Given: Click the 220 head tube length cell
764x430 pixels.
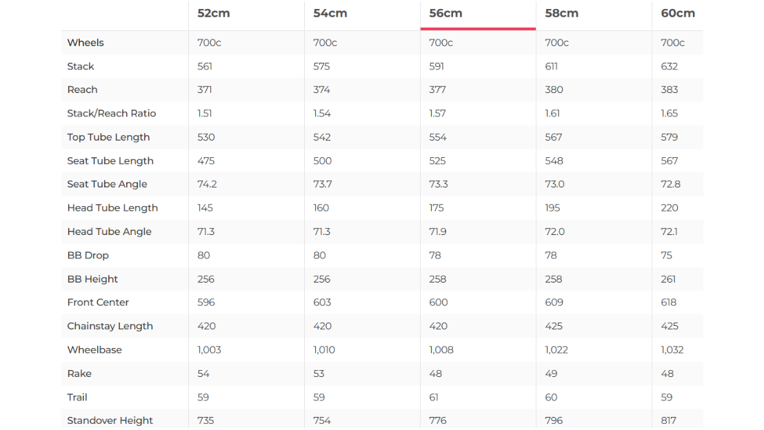Looking at the screenshot, I should 670,208.
